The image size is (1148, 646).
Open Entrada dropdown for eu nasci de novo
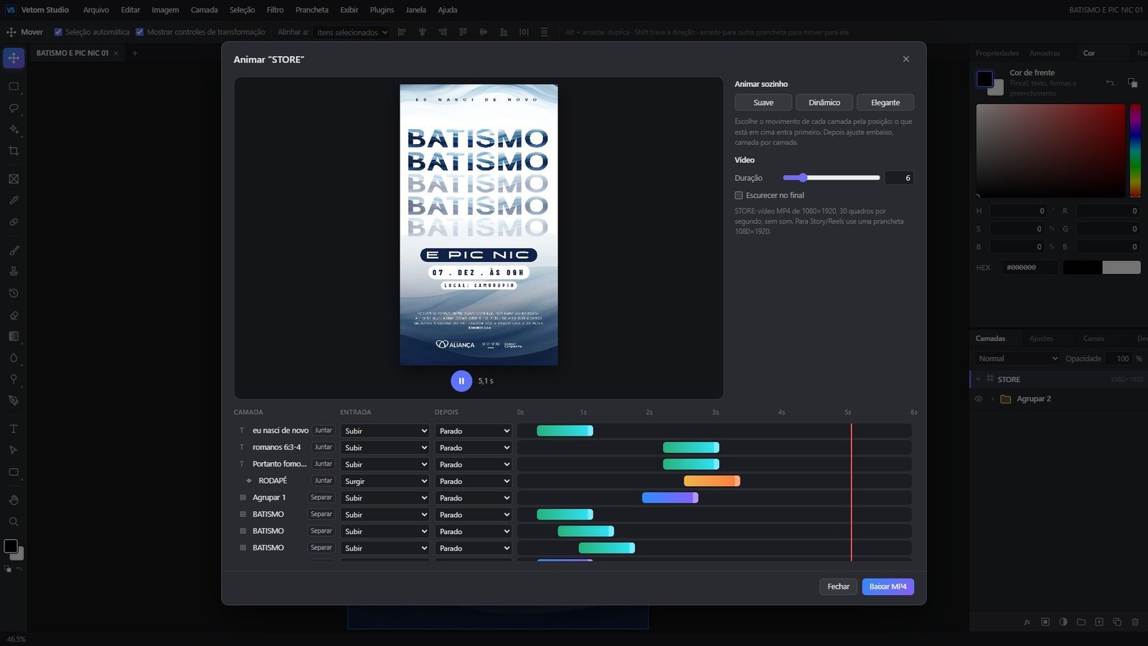click(x=385, y=431)
